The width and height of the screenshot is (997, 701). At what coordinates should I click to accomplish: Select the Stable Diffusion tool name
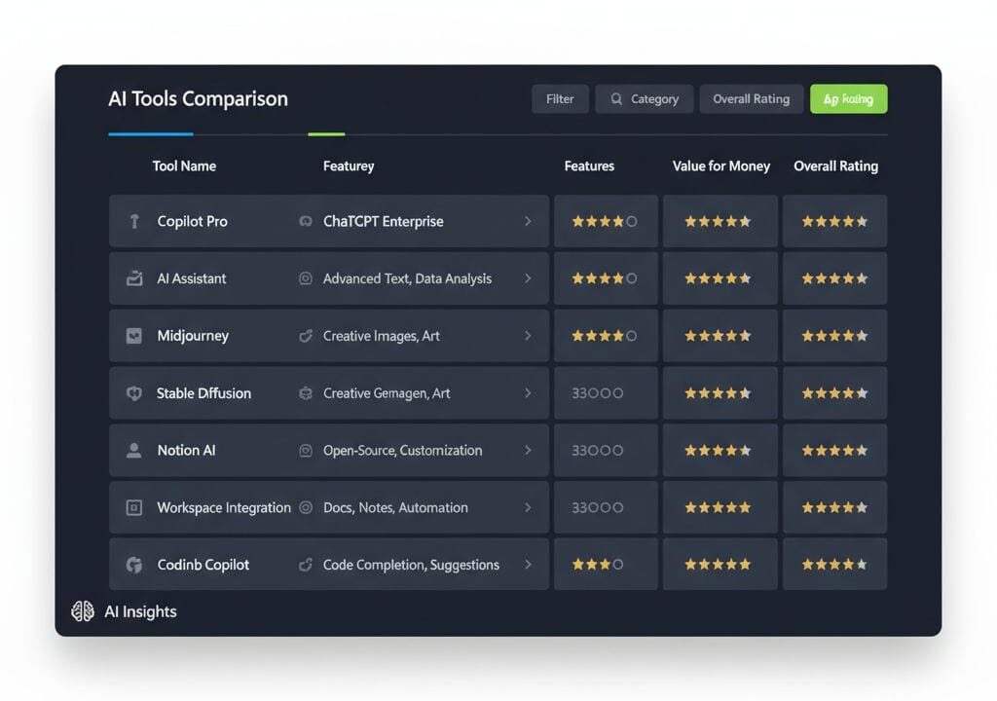[203, 393]
